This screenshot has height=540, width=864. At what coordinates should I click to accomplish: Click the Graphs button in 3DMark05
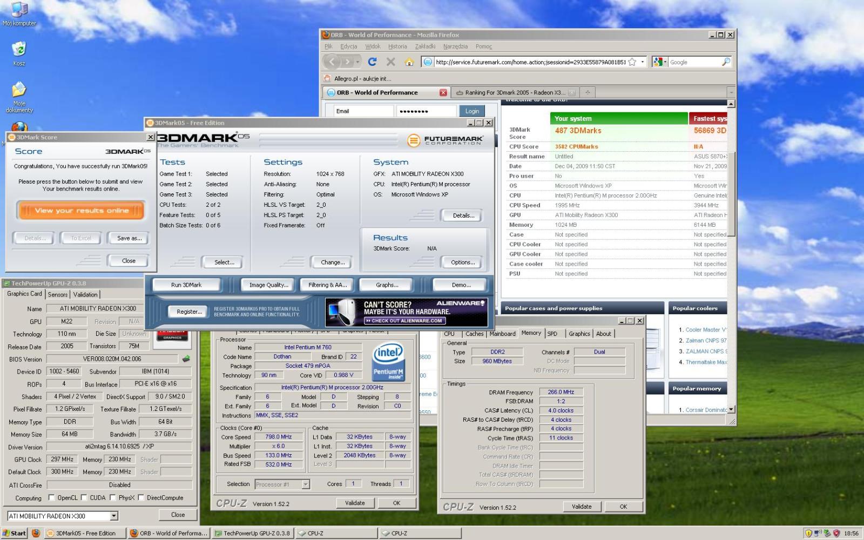387,285
